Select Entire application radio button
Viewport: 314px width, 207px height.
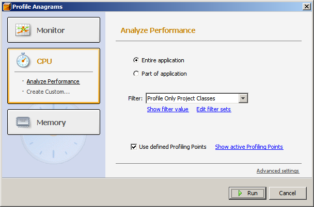136,60
